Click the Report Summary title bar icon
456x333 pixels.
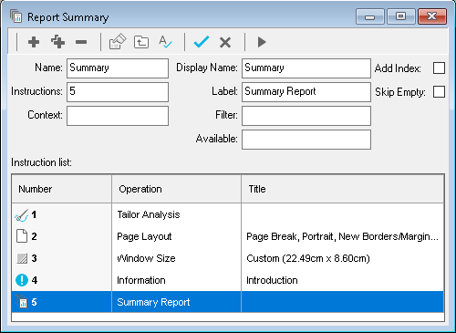pos(16,16)
